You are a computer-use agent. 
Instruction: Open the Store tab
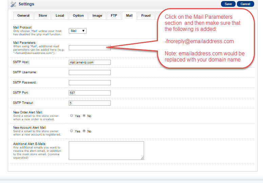point(43,16)
